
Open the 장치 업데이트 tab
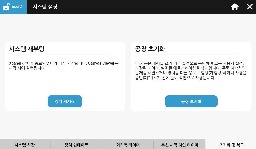coord(76,145)
